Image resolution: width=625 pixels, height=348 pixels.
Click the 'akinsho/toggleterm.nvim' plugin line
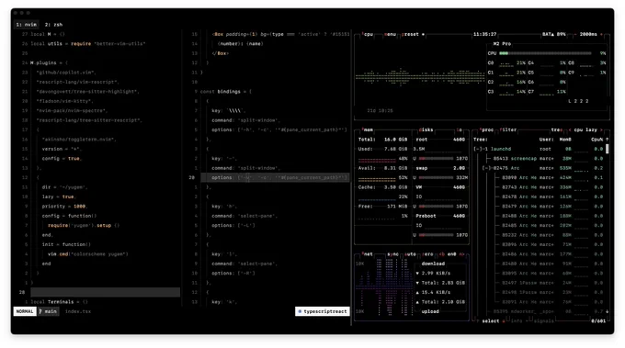click(x=79, y=140)
